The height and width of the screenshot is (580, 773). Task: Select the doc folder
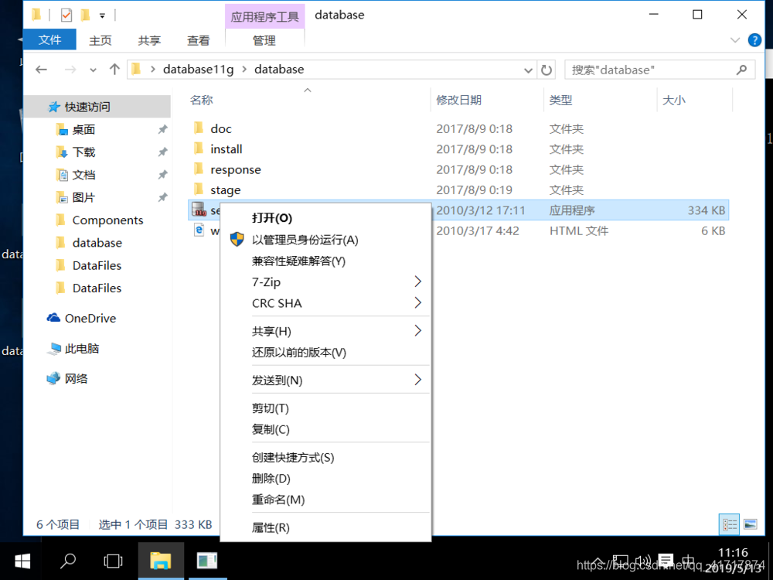coord(221,128)
